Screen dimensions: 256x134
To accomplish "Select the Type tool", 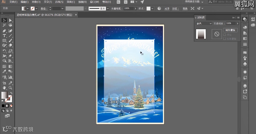I will click(4, 36).
